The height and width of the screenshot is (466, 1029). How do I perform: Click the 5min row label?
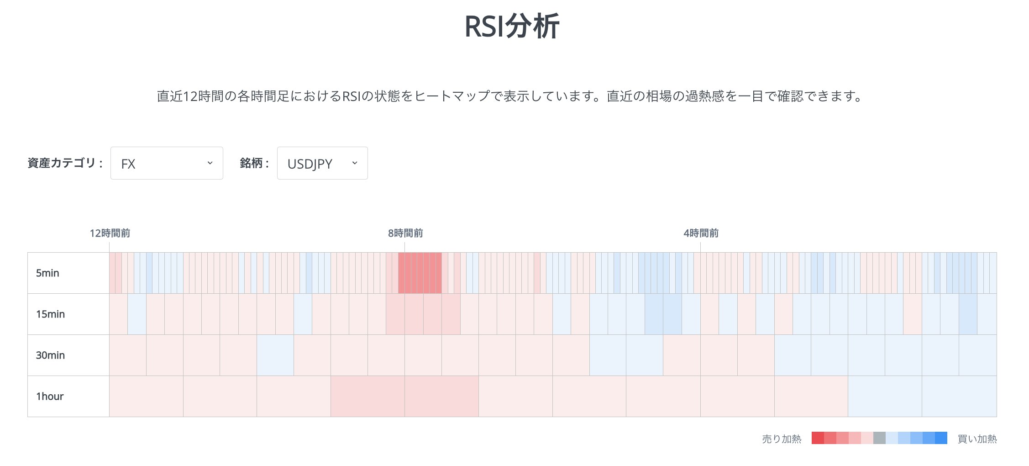tap(48, 273)
